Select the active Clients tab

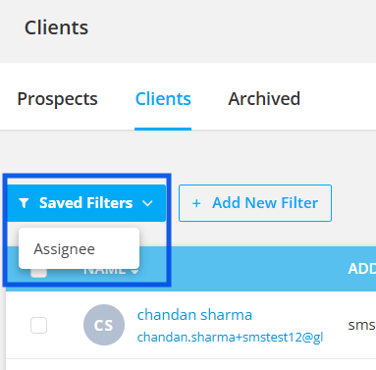pyautogui.click(x=163, y=99)
